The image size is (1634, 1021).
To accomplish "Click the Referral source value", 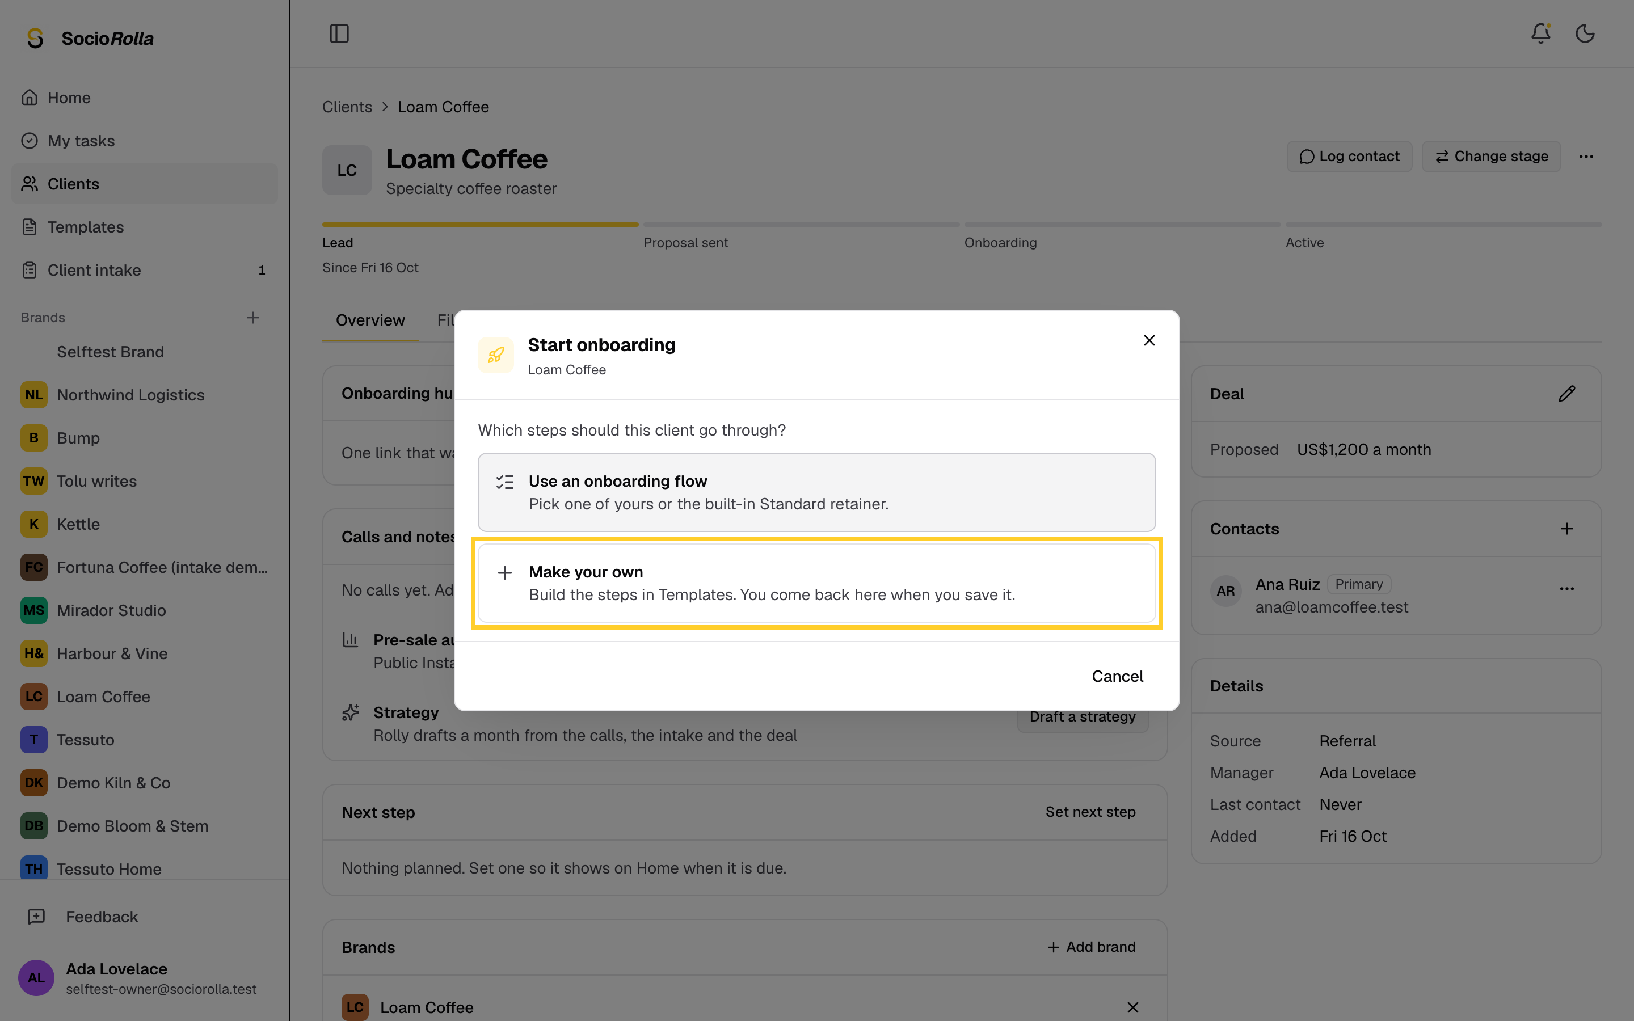I will click(x=1347, y=741).
